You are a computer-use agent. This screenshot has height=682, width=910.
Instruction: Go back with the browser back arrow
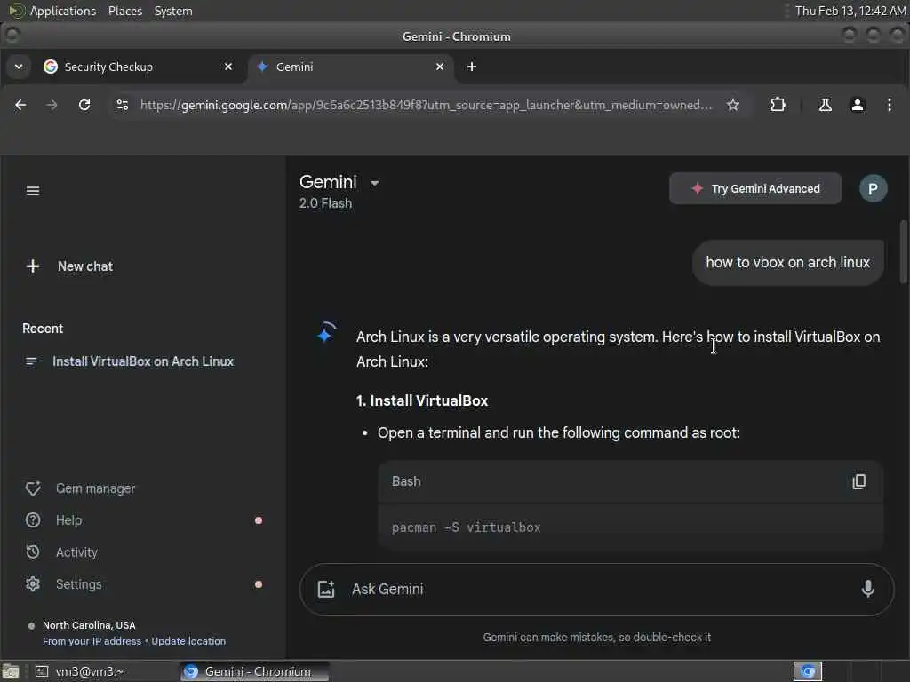click(x=20, y=105)
